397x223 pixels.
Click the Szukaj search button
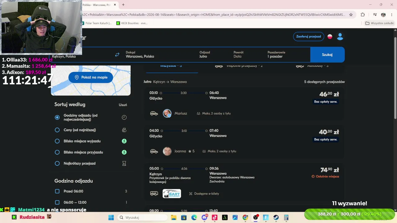click(x=327, y=55)
